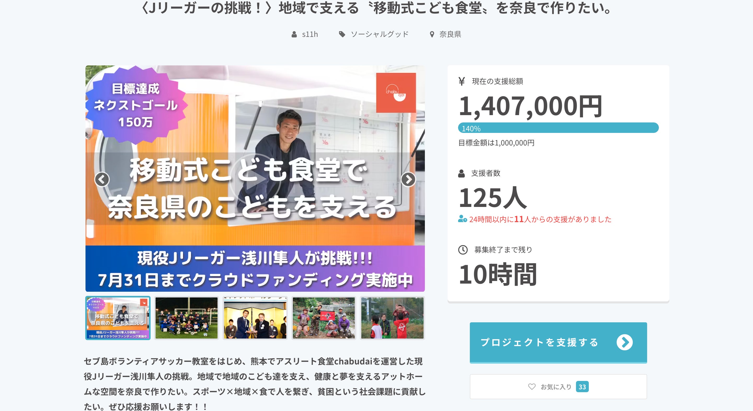753x411 pixels.
Task: Click the arrow circle in プロジェクトを支援する button
Action: tap(625, 342)
